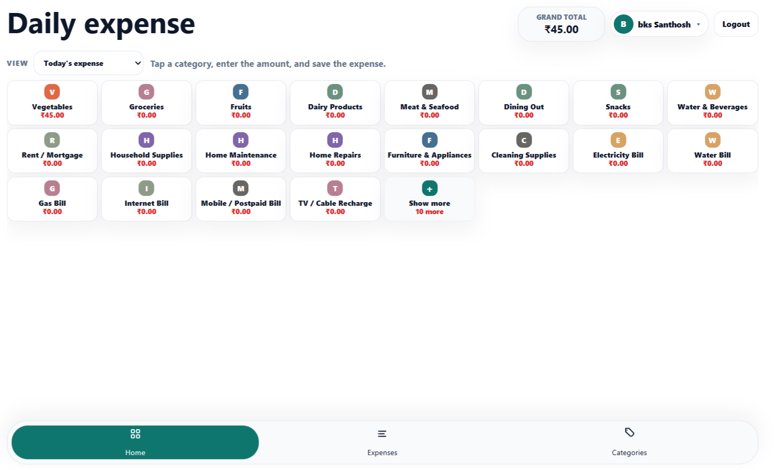Screen dimensions: 774x470
Task: Click the Categories tag icon
Action: coord(629,432)
